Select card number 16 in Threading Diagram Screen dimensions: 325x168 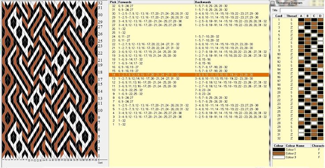tap(279, 77)
